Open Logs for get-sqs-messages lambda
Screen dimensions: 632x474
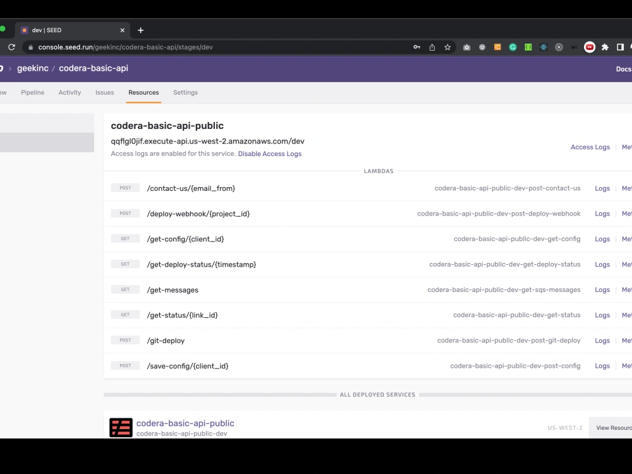(x=602, y=290)
